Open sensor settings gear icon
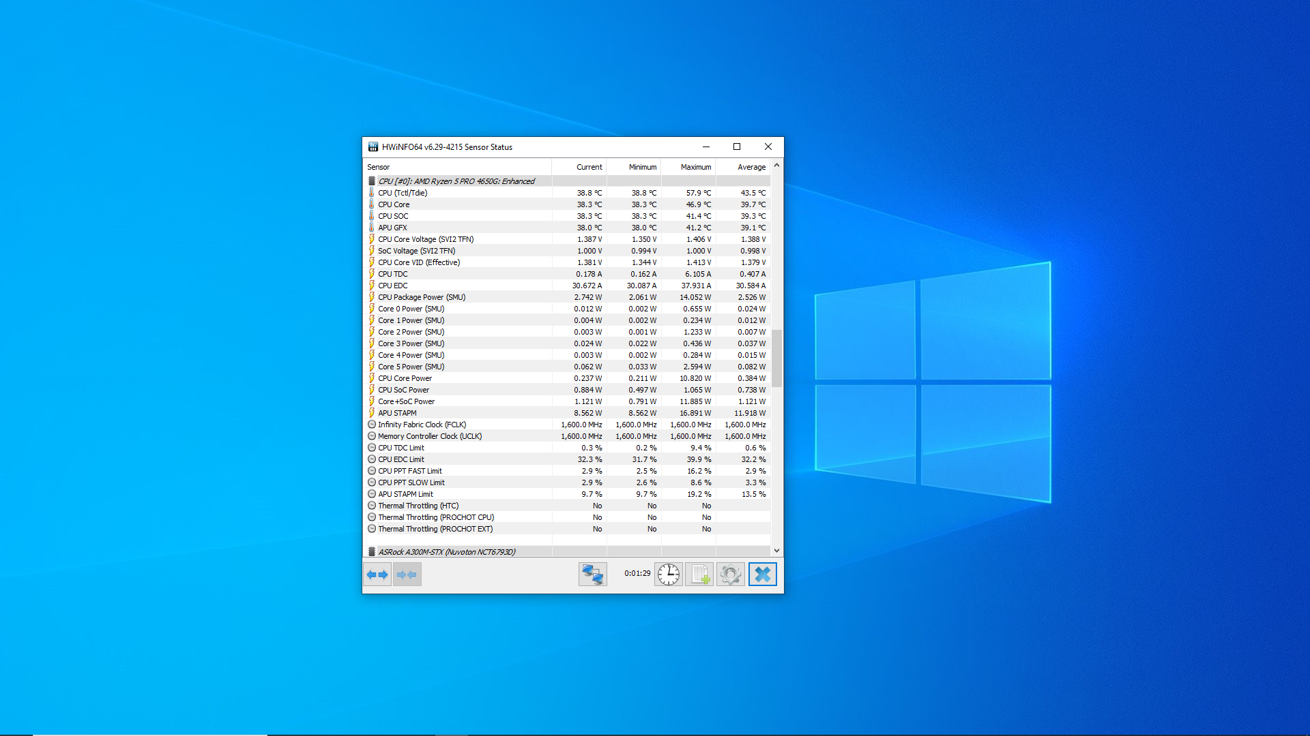Image resolution: width=1310 pixels, height=736 pixels. pos(731,574)
